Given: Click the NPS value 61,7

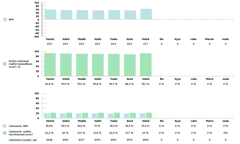Looking at the screenshot, I should coord(146,44).
